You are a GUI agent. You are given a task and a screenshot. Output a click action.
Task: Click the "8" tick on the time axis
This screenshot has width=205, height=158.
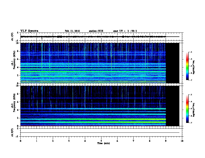pyautogui.click(x=150, y=141)
